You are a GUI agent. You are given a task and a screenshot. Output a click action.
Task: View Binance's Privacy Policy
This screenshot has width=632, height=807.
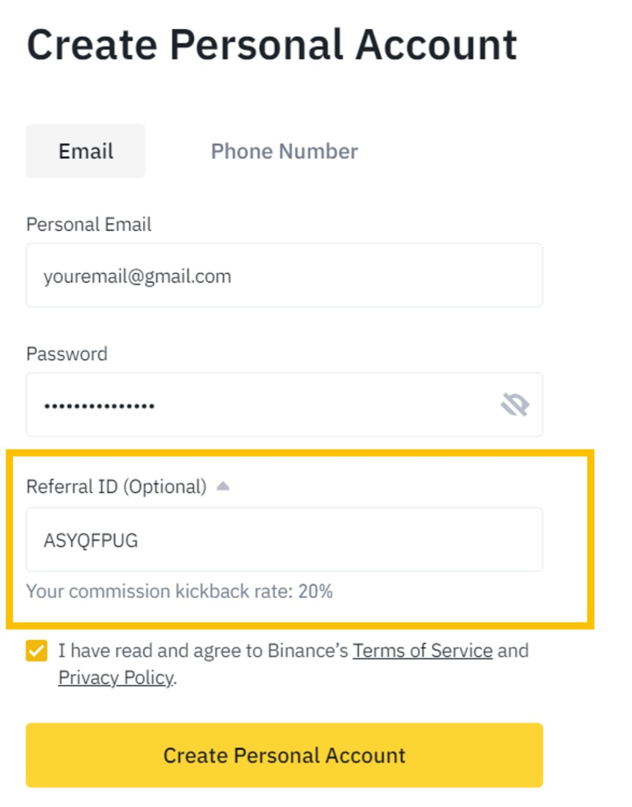115,678
